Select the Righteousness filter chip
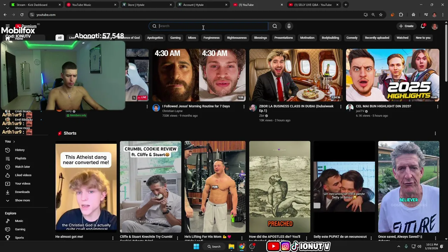448x252 pixels. pyautogui.click(x=237, y=38)
